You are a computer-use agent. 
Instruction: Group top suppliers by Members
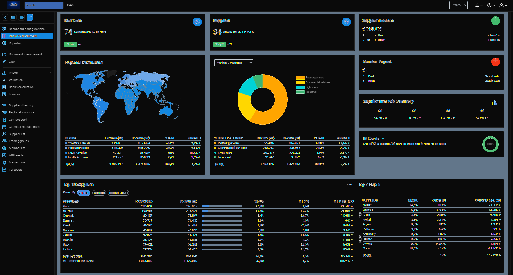tap(99, 193)
